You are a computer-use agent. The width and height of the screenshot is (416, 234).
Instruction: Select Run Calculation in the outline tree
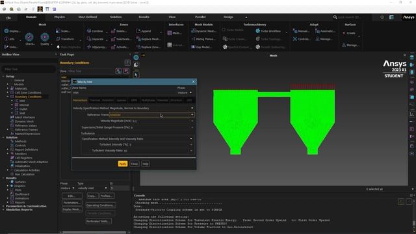pos(25,174)
